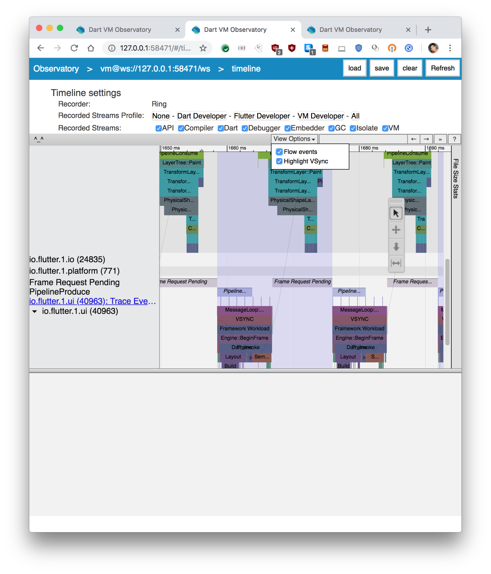Image resolution: width=491 pixels, height=574 pixels.
Task: Select the arrow selection tool
Action: coord(396,213)
